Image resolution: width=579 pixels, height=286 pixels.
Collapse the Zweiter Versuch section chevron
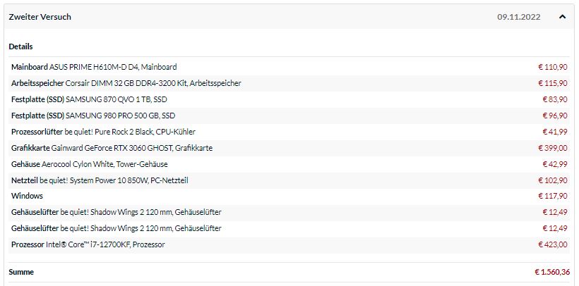pos(562,17)
